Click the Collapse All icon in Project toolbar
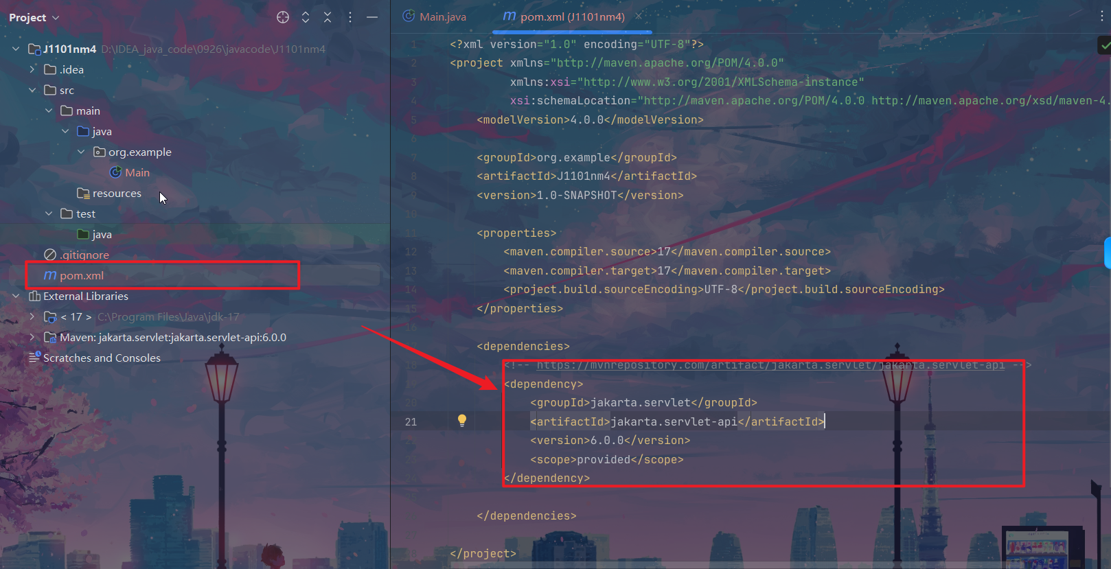1111x569 pixels. click(328, 17)
